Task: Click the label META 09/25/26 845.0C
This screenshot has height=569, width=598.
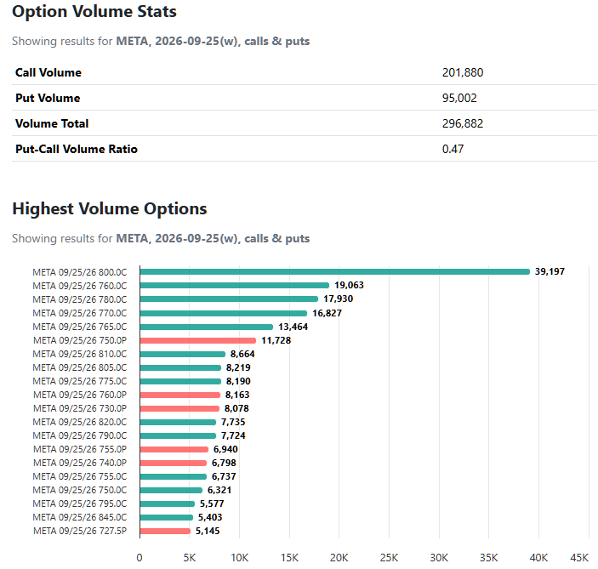Action: click(x=80, y=517)
